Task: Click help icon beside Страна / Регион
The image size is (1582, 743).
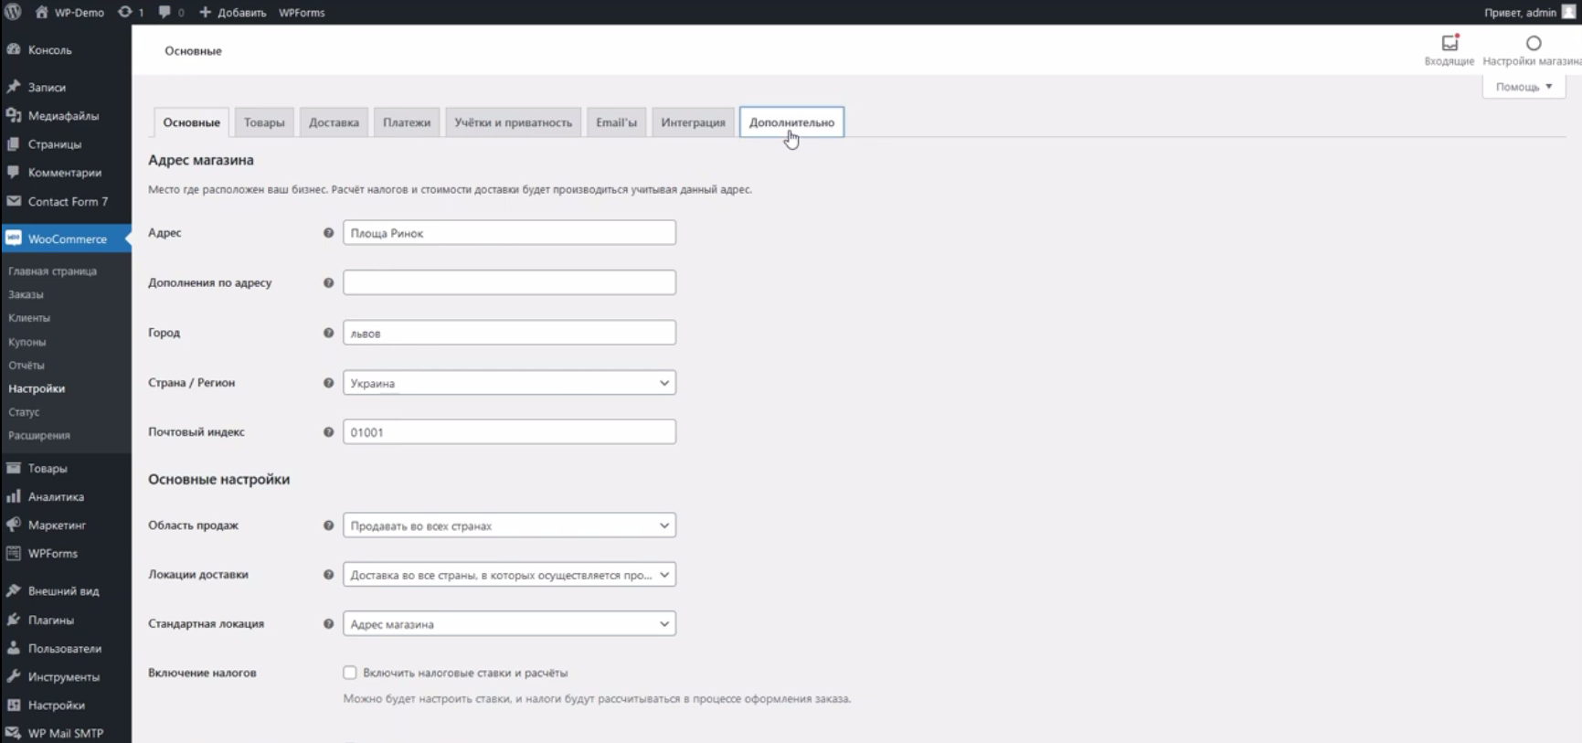Action: pos(328,383)
